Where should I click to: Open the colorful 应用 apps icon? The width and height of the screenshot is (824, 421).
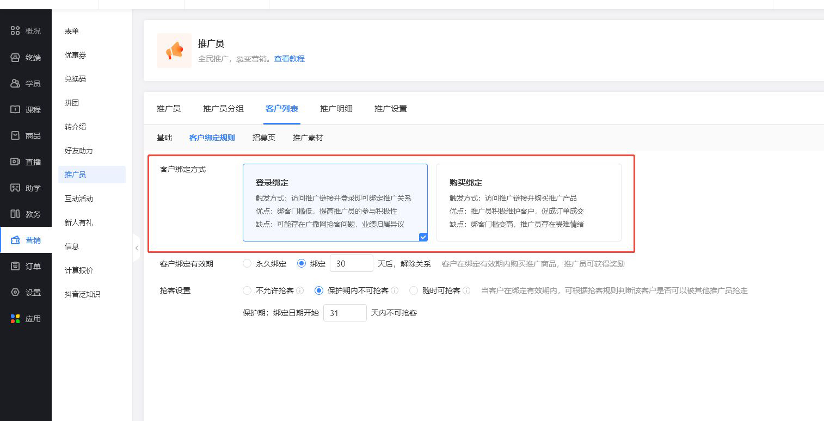15,318
